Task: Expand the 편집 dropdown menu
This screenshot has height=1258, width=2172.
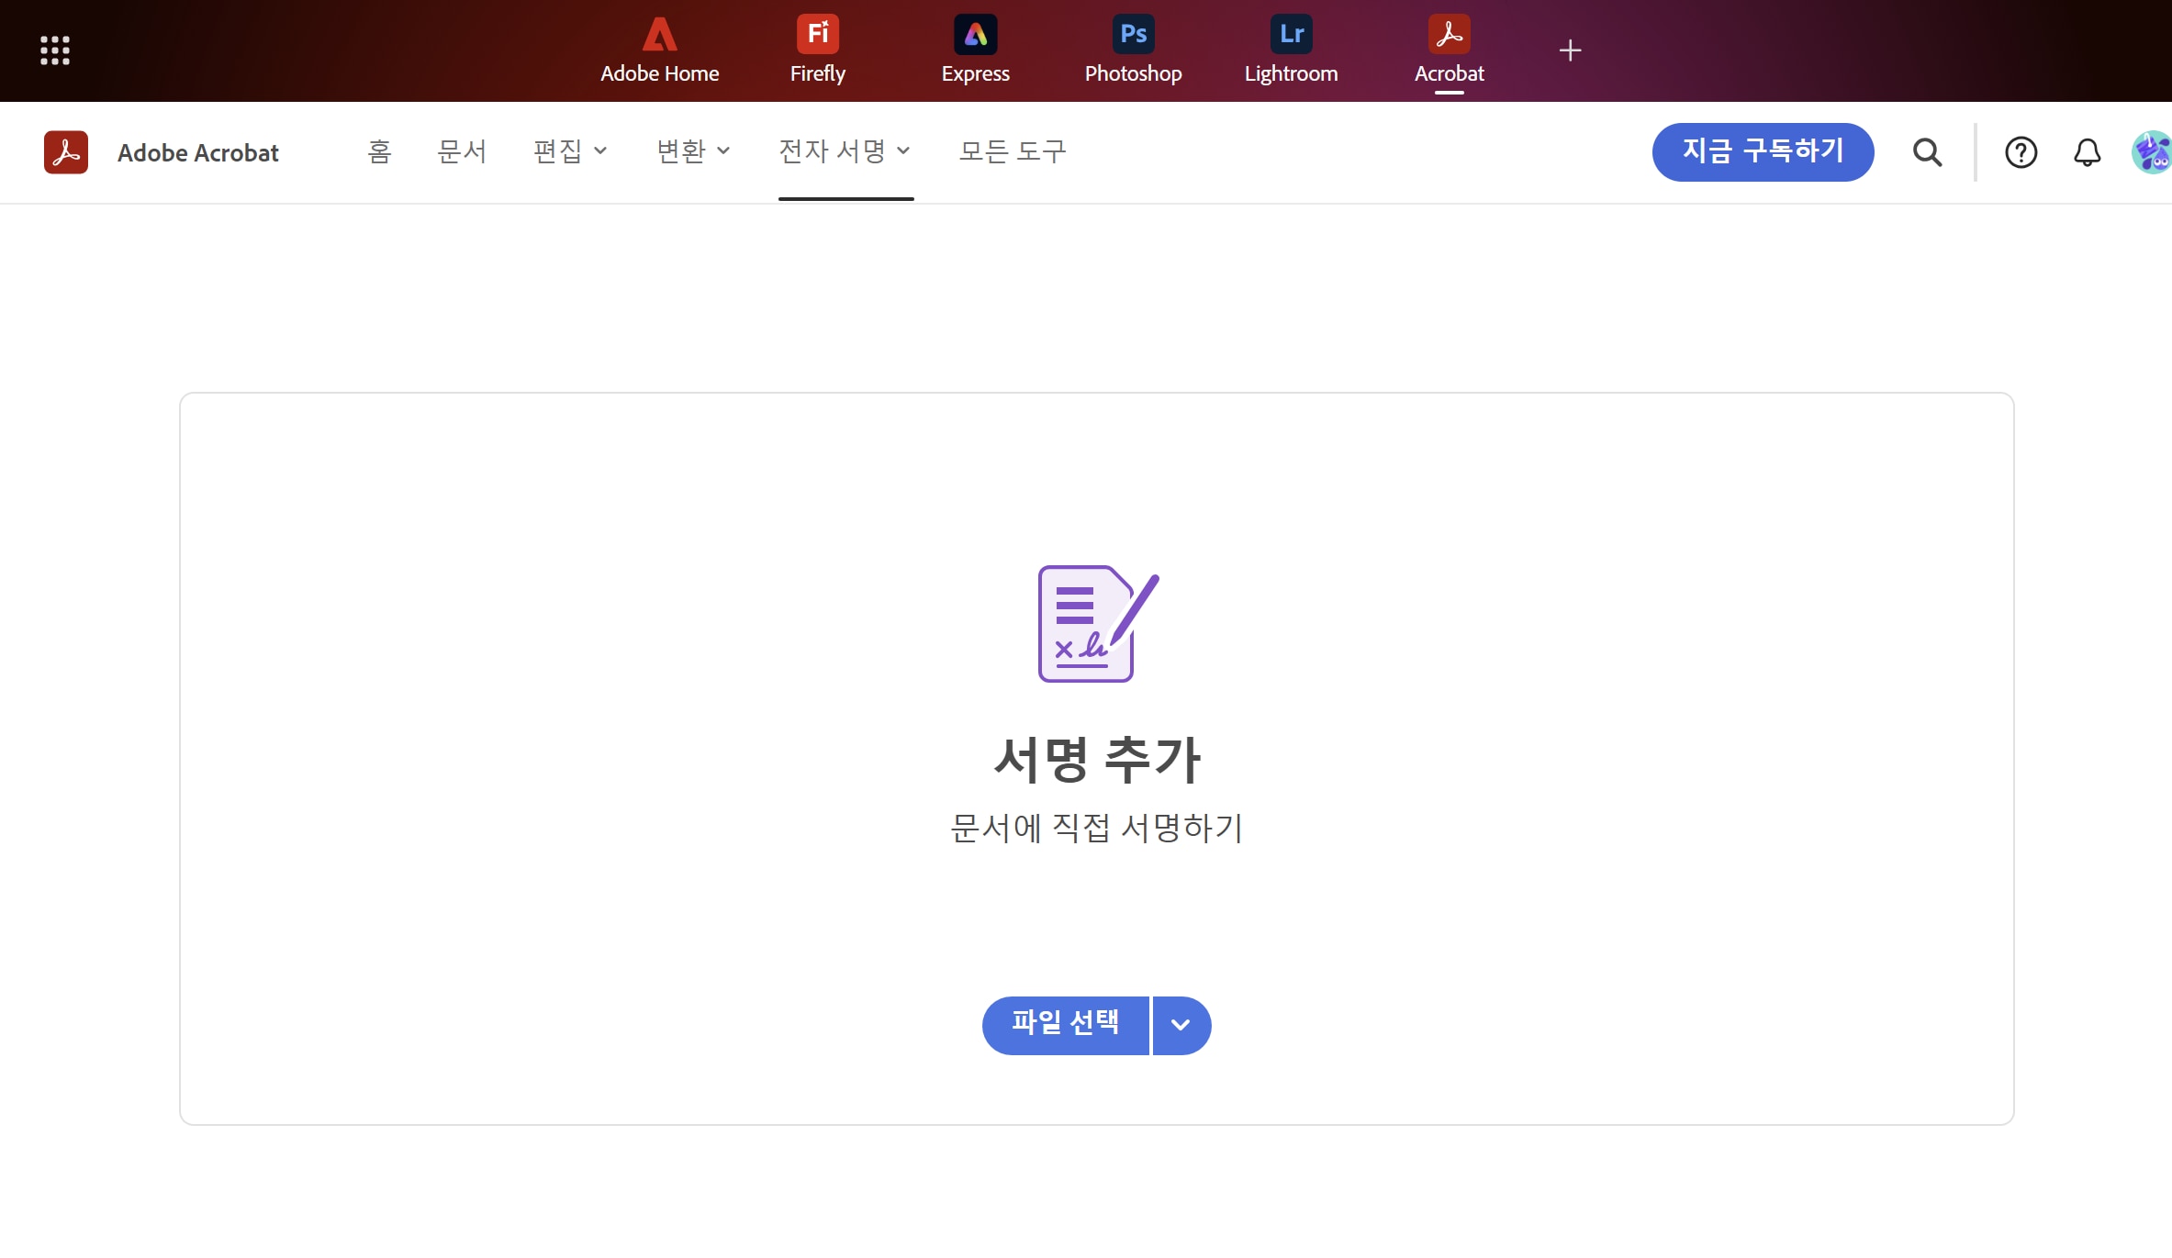Action: click(570, 151)
